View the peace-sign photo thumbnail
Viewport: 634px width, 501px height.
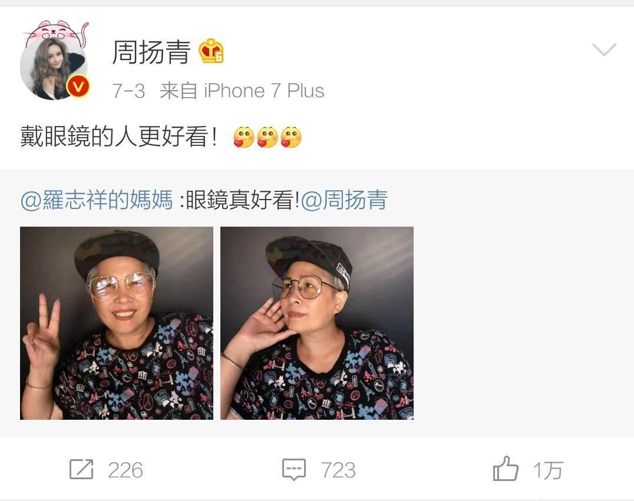tap(117, 323)
